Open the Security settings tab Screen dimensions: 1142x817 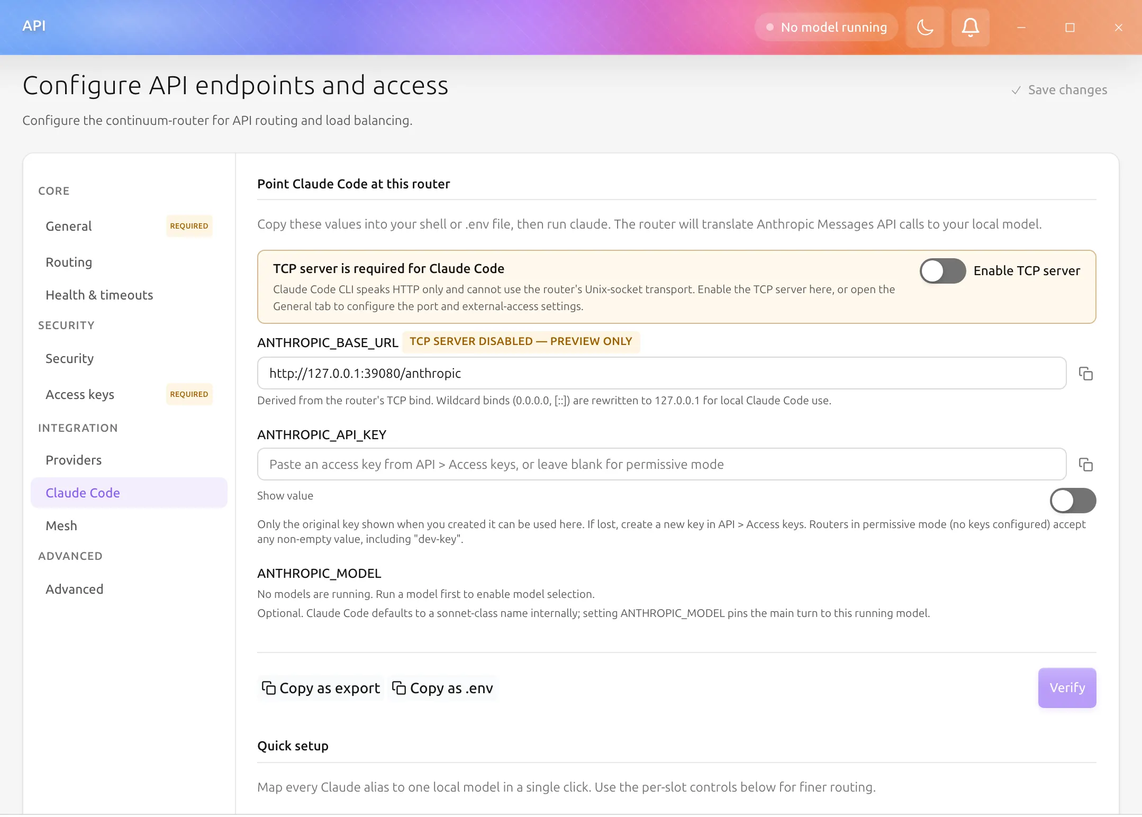point(129,359)
